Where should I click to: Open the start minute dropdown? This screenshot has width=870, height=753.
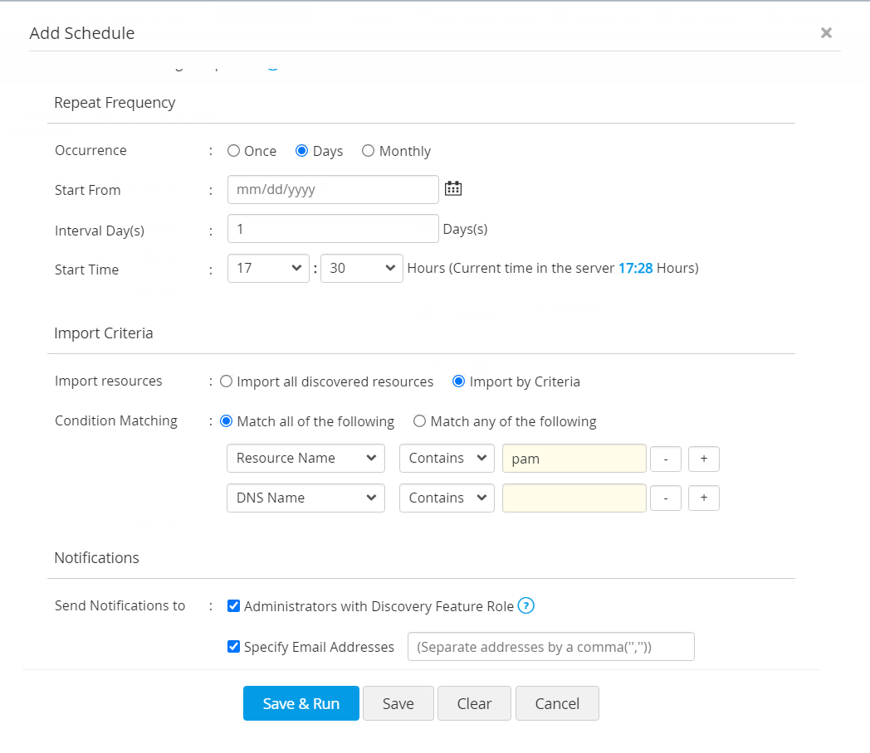361,269
